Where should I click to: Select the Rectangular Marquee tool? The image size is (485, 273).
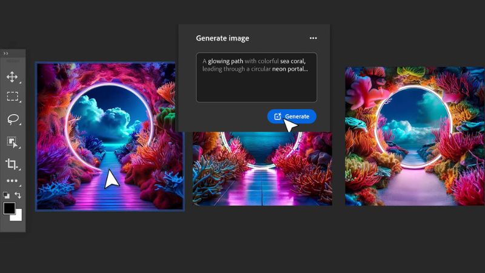tap(12, 96)
